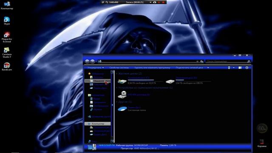Select the Библиотеки folder in sidebar
Image resolution: width=272 pixels, height=153 pixels.
(96, 95)
